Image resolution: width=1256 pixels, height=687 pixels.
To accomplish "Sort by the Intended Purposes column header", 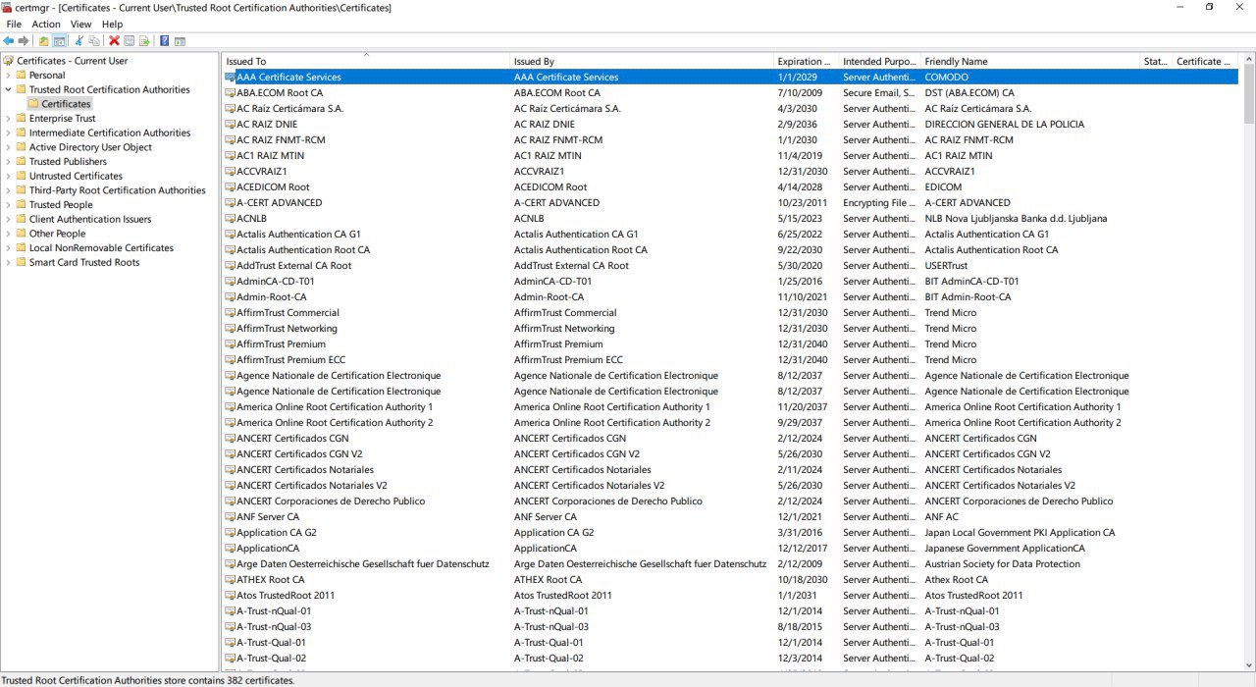I will point(880,61).
